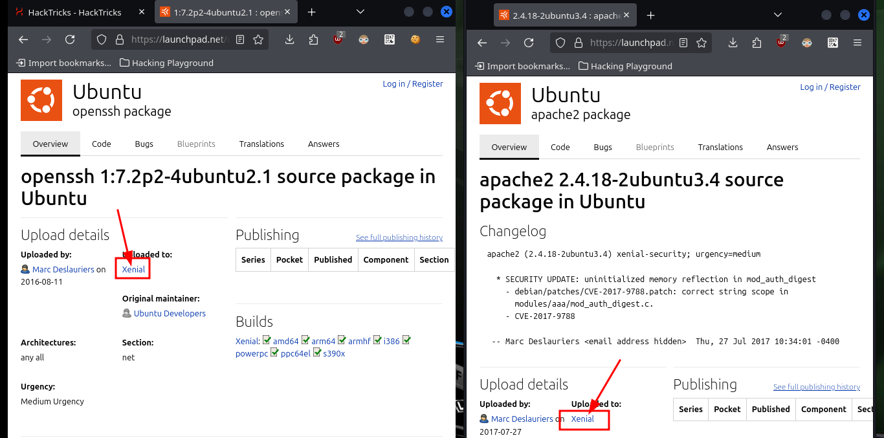
Task: Expand the list all tabs chevron in right window
Action: click(x=778, y=16)
